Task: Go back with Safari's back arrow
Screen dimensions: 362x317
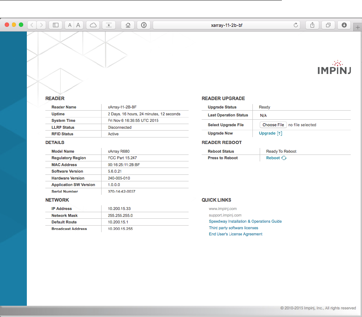Action: [32, 25]
